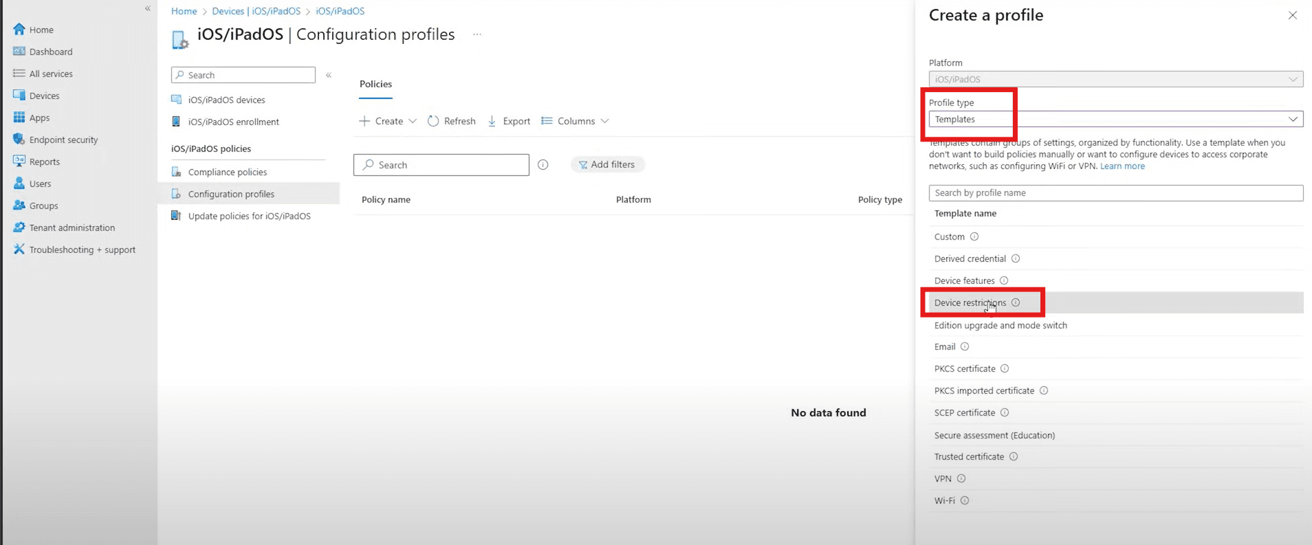Open the more options ellipsis by page title
The image size is (1312, 545).
(477, 34)
